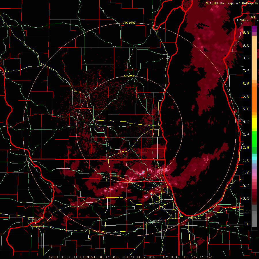Image resolution: width=259 pixels, height=259 pixels.
Task: Click the TH threshold label on the scale
Action: click(247, 224)
